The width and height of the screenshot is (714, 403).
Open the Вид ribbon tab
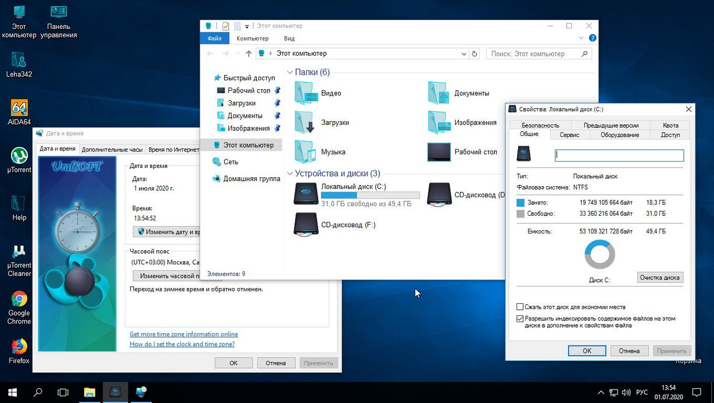(289, 38)
